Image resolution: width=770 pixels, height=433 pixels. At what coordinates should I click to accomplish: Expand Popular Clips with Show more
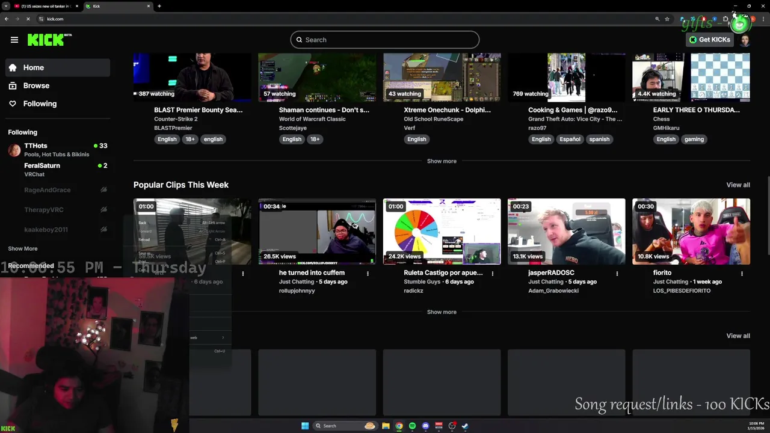[x=442, y=312]
